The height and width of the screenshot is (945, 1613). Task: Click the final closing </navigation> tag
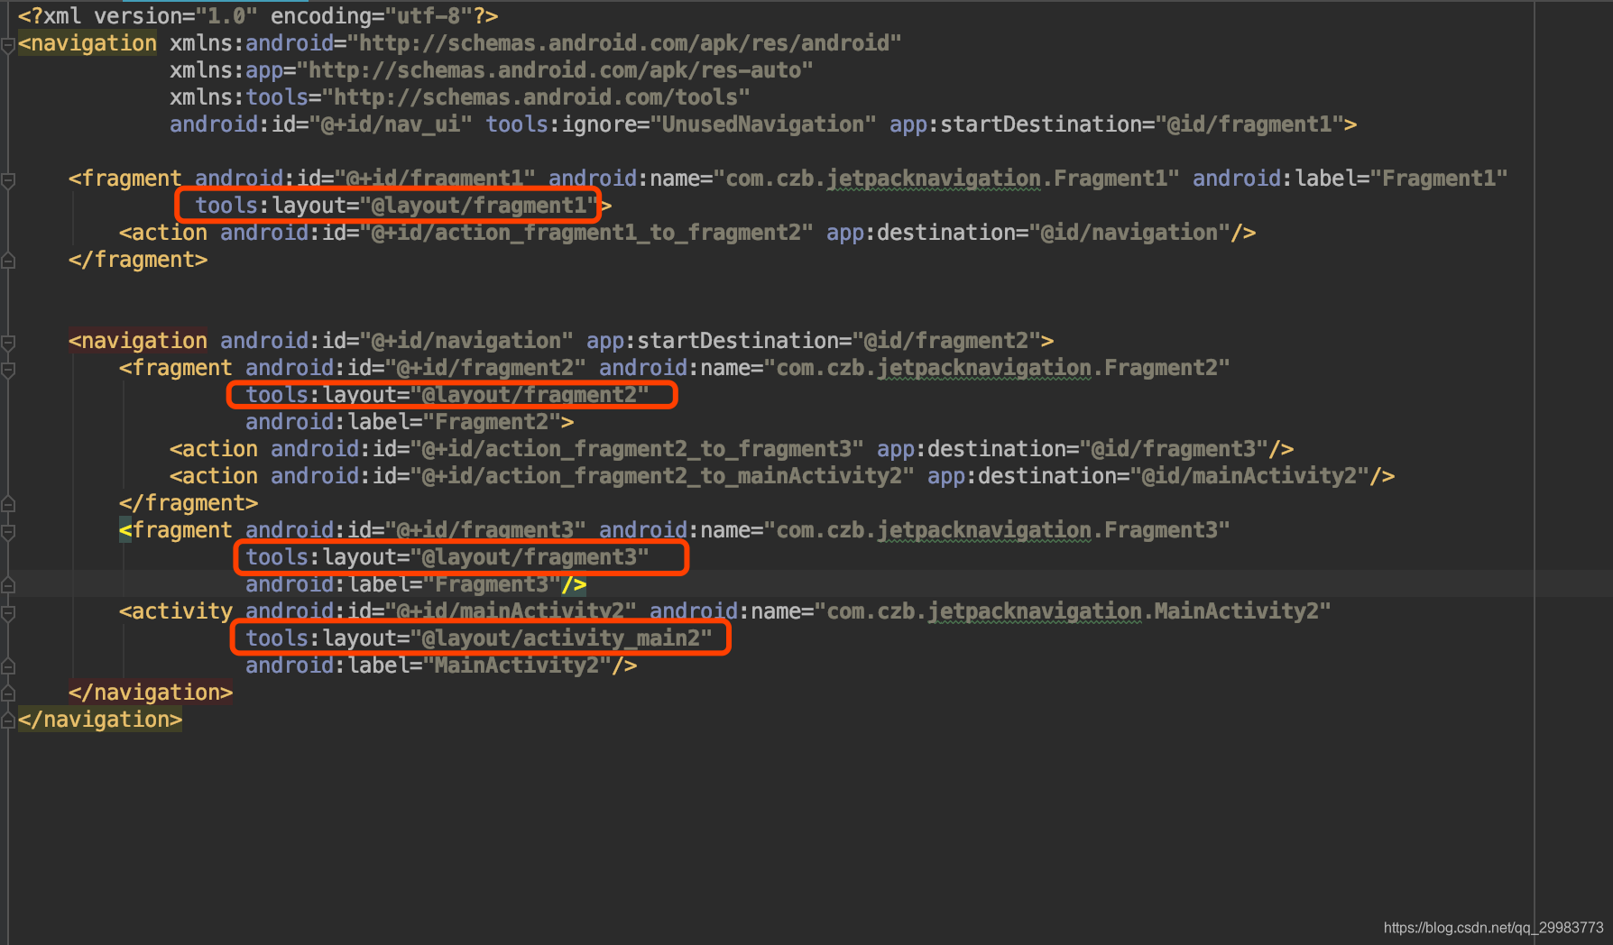(x=100, y=720)
